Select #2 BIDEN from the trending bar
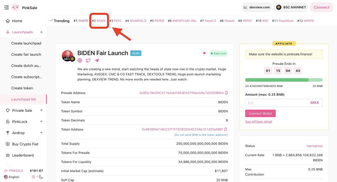 tap(99, 20)
